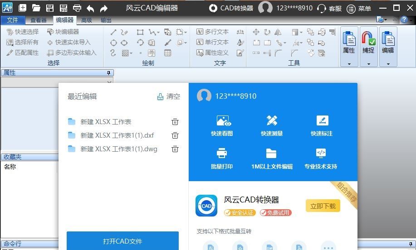Viewport: 416px width, 250px height.
Task: Expand the 属性 ribbon button dropdown
Action: 349,64
